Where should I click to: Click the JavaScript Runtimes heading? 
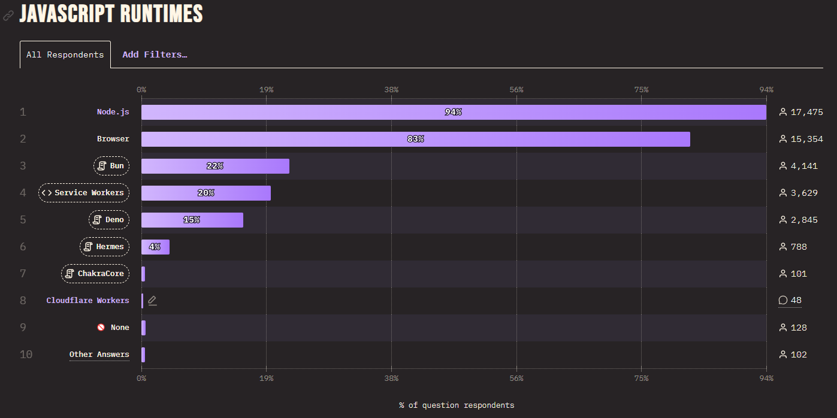coord(111,13)
